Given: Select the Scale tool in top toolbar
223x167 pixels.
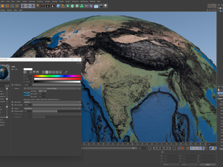Looking at the screenshot, I should pyautogui.click(x=2, y=6).
